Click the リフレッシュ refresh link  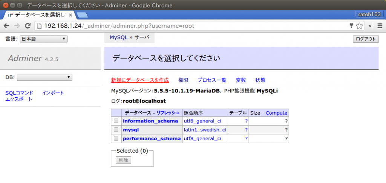(168, 113)
